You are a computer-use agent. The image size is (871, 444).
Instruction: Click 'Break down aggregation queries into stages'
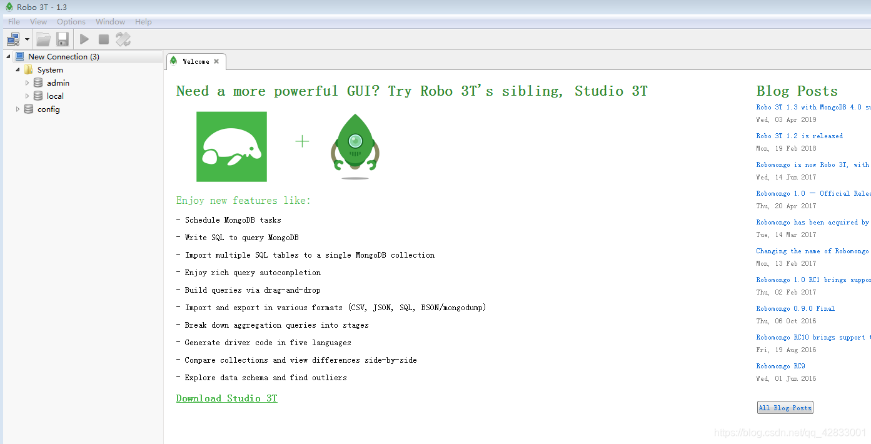[x=273, y=325]
